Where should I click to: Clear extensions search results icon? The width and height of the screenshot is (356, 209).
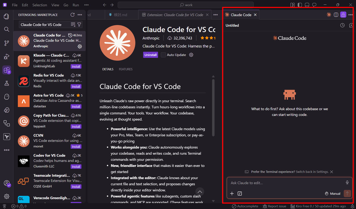click(73, 25)
